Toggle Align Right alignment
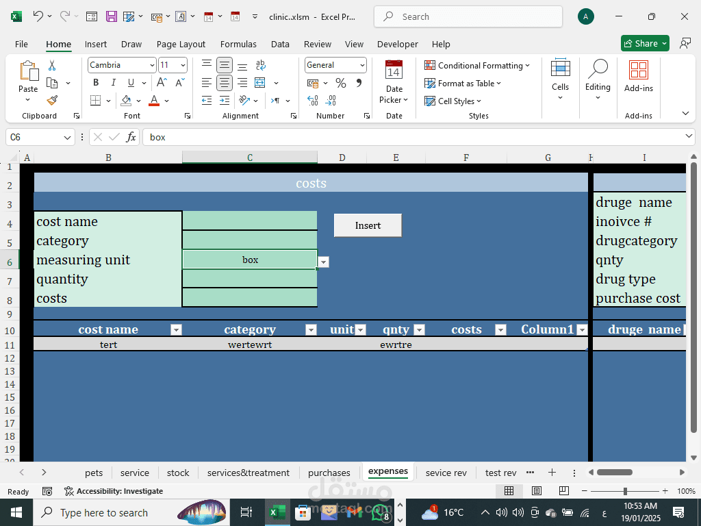The image size is (701, 526). click(242, 83)
